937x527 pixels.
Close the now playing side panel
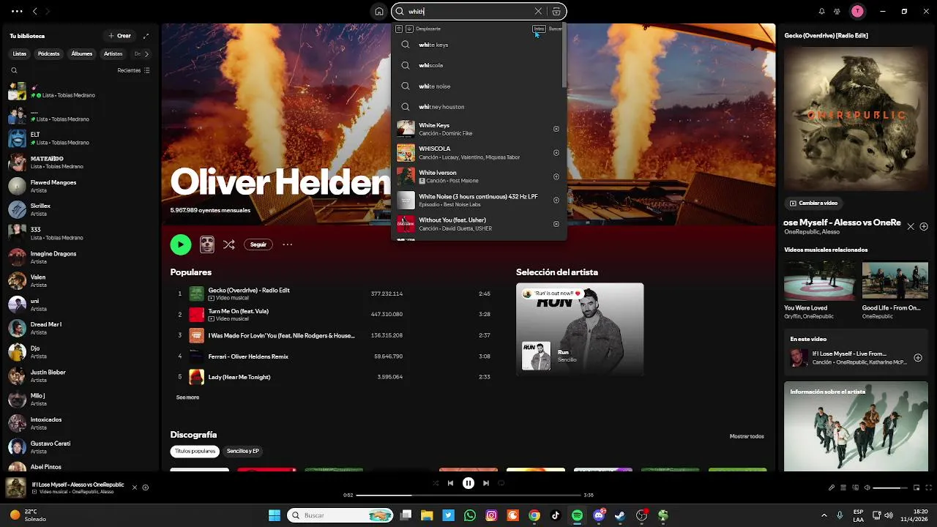[x=911, y=226]
